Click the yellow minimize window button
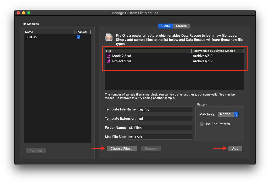270x184 pixels. pos(24,13)
